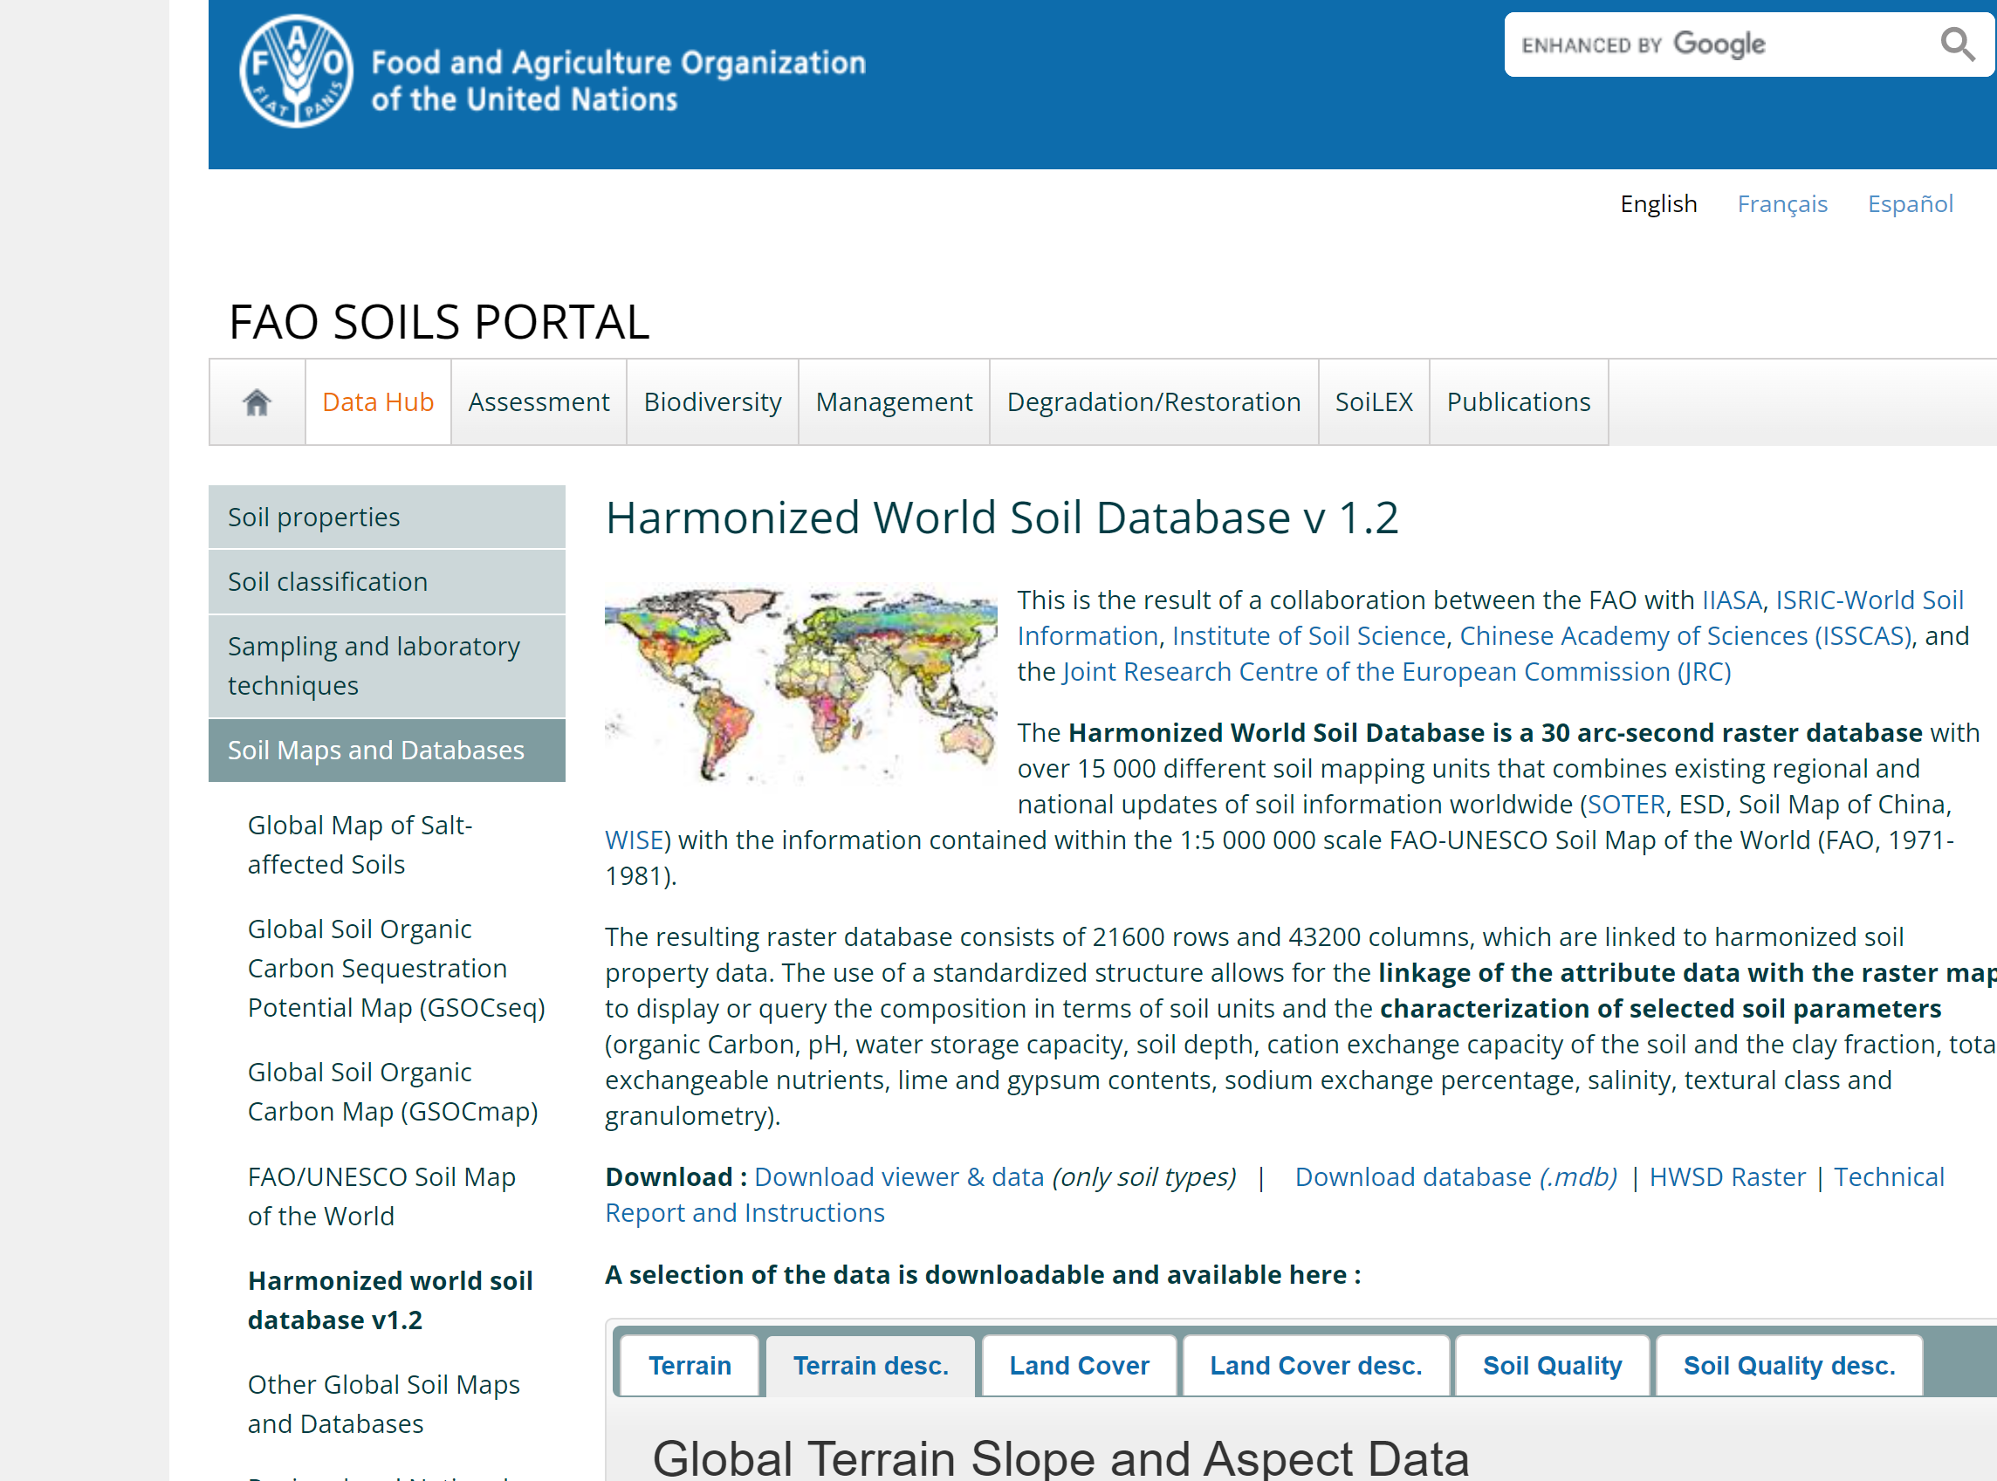Image resolution: width=1997 pixels, height=1481 pixels.
Task: Switch to the Land Cover tab
Action: coord(1079,1365)
